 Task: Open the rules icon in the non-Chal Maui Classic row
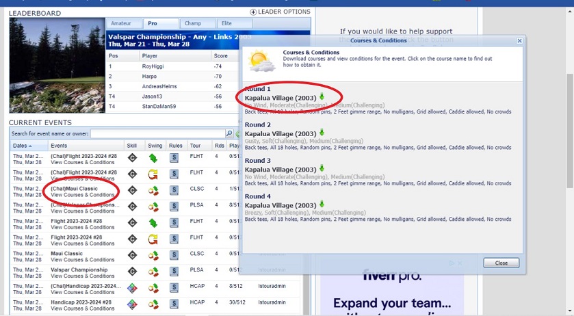[174, 255]
